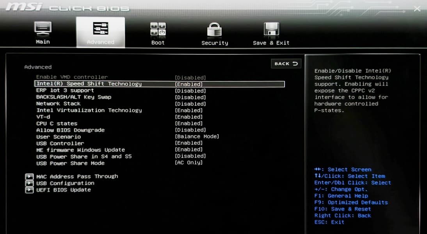The image size is (427, 234).
Task: Toggle ERP lot 3 support Disabled value
Action: pos(190,90)
